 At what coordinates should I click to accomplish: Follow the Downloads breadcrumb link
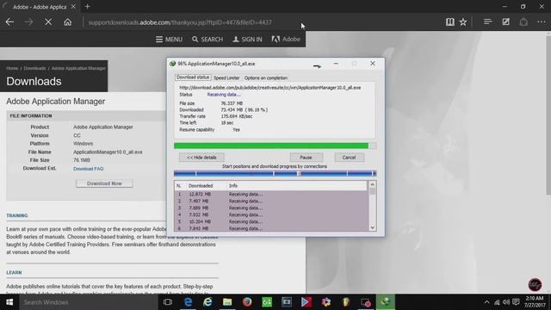34,68
